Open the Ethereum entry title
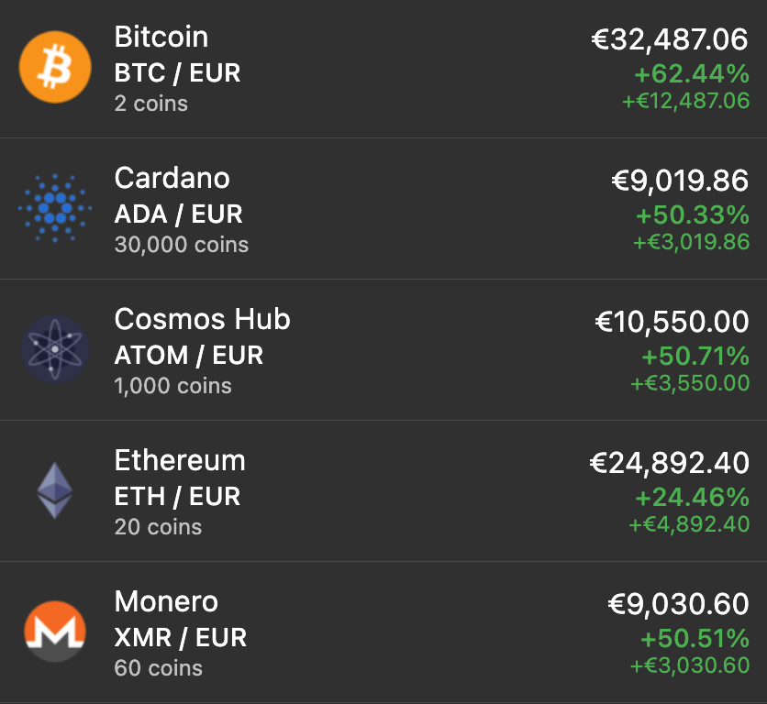The height and width of the screenshot is (704, 767). click(180, 461)
